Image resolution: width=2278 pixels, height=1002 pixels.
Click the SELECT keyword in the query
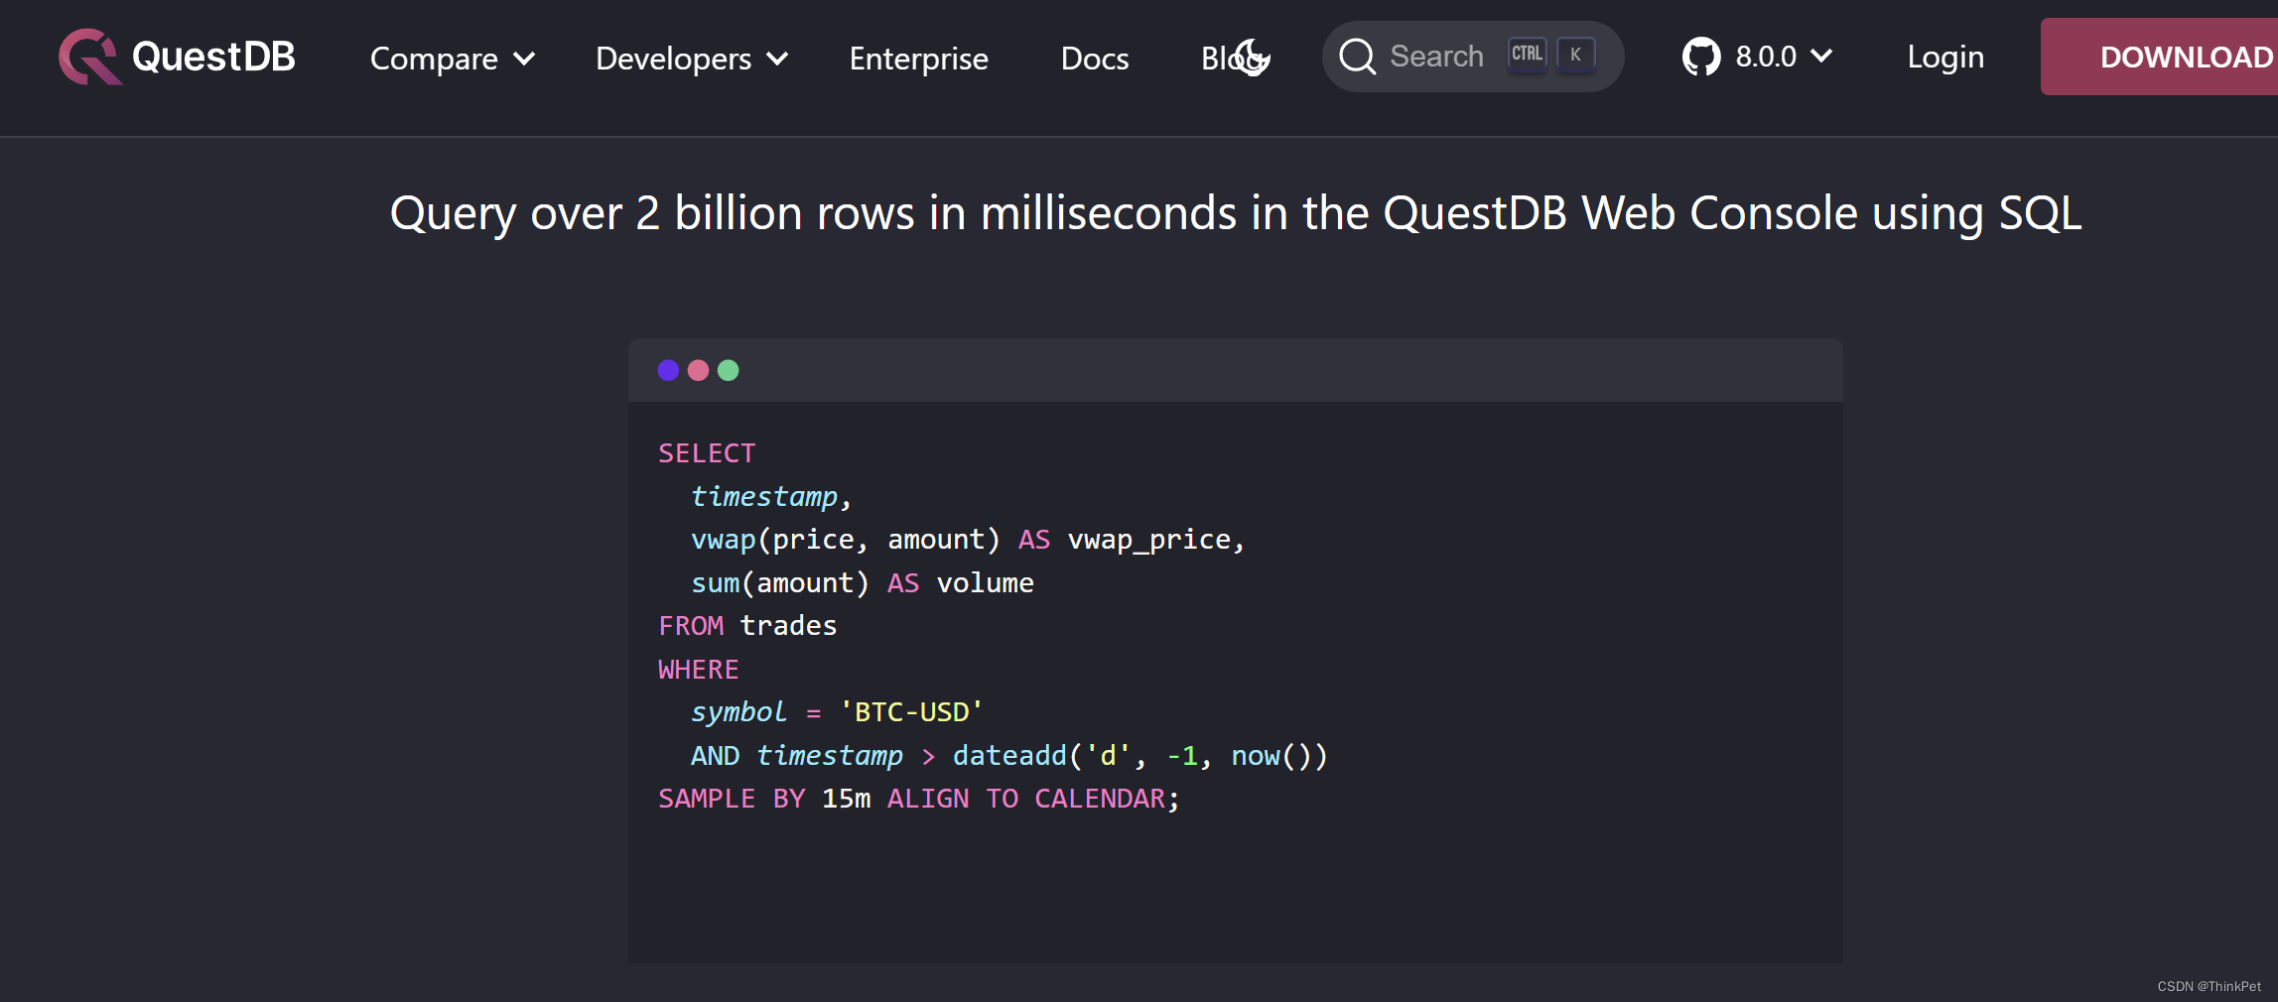tap(707, 453)
